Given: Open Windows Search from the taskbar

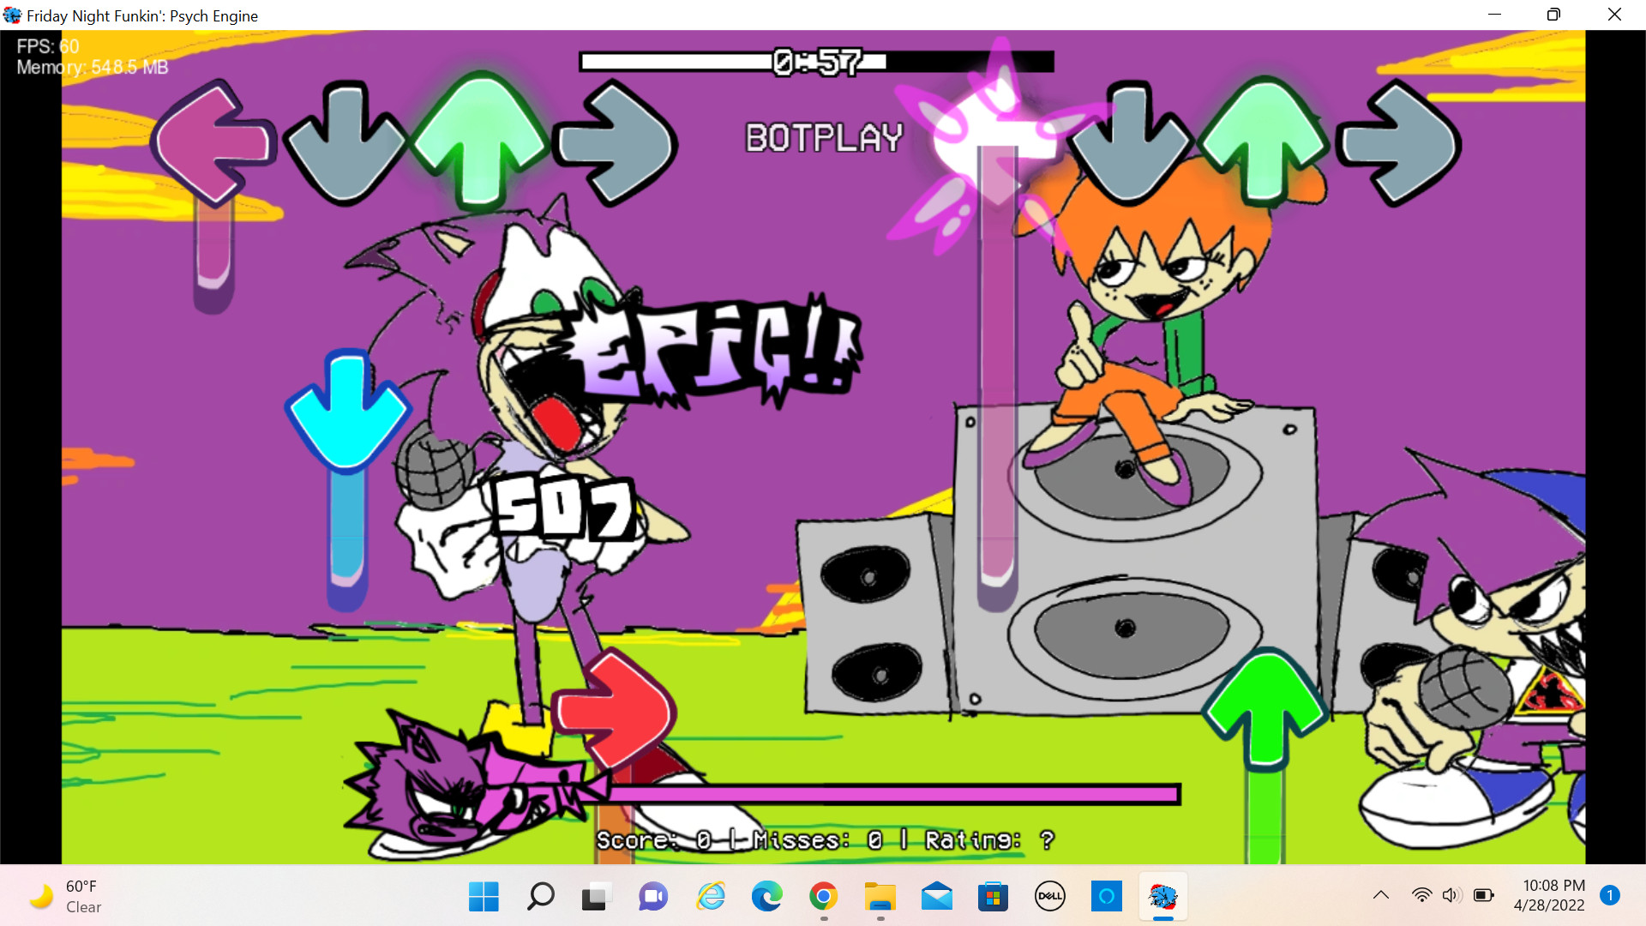Looking at the screenshot, I should point(540,897).
